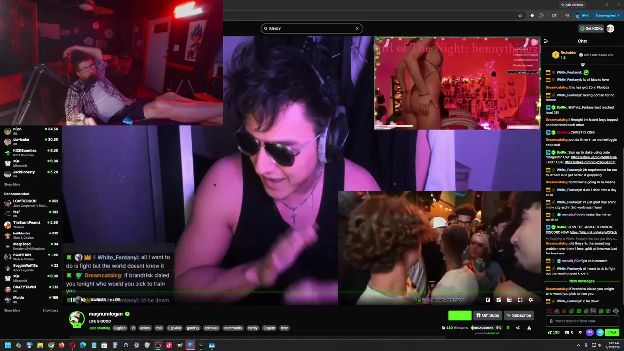
Task: Open the channel shop icon showing 0
Action: [569, 332]
